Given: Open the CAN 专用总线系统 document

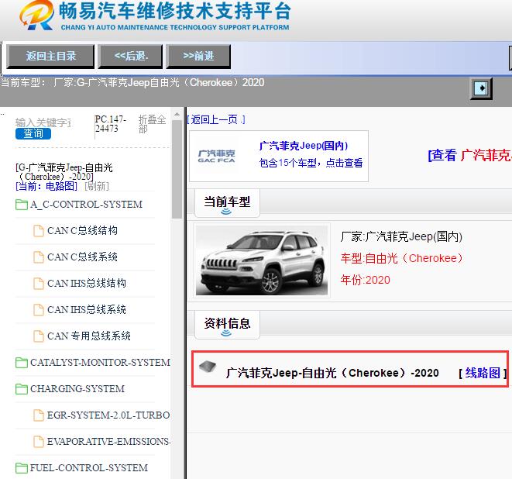Looking at the screenshot, I should coord(89,336).
